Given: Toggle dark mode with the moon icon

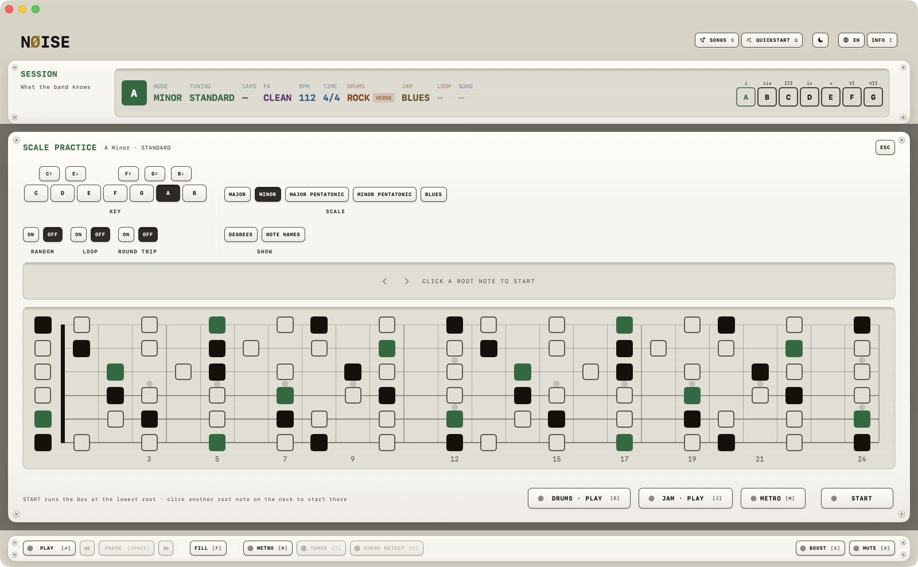Looking at the screenshot, I should click(x=820, y=40).
